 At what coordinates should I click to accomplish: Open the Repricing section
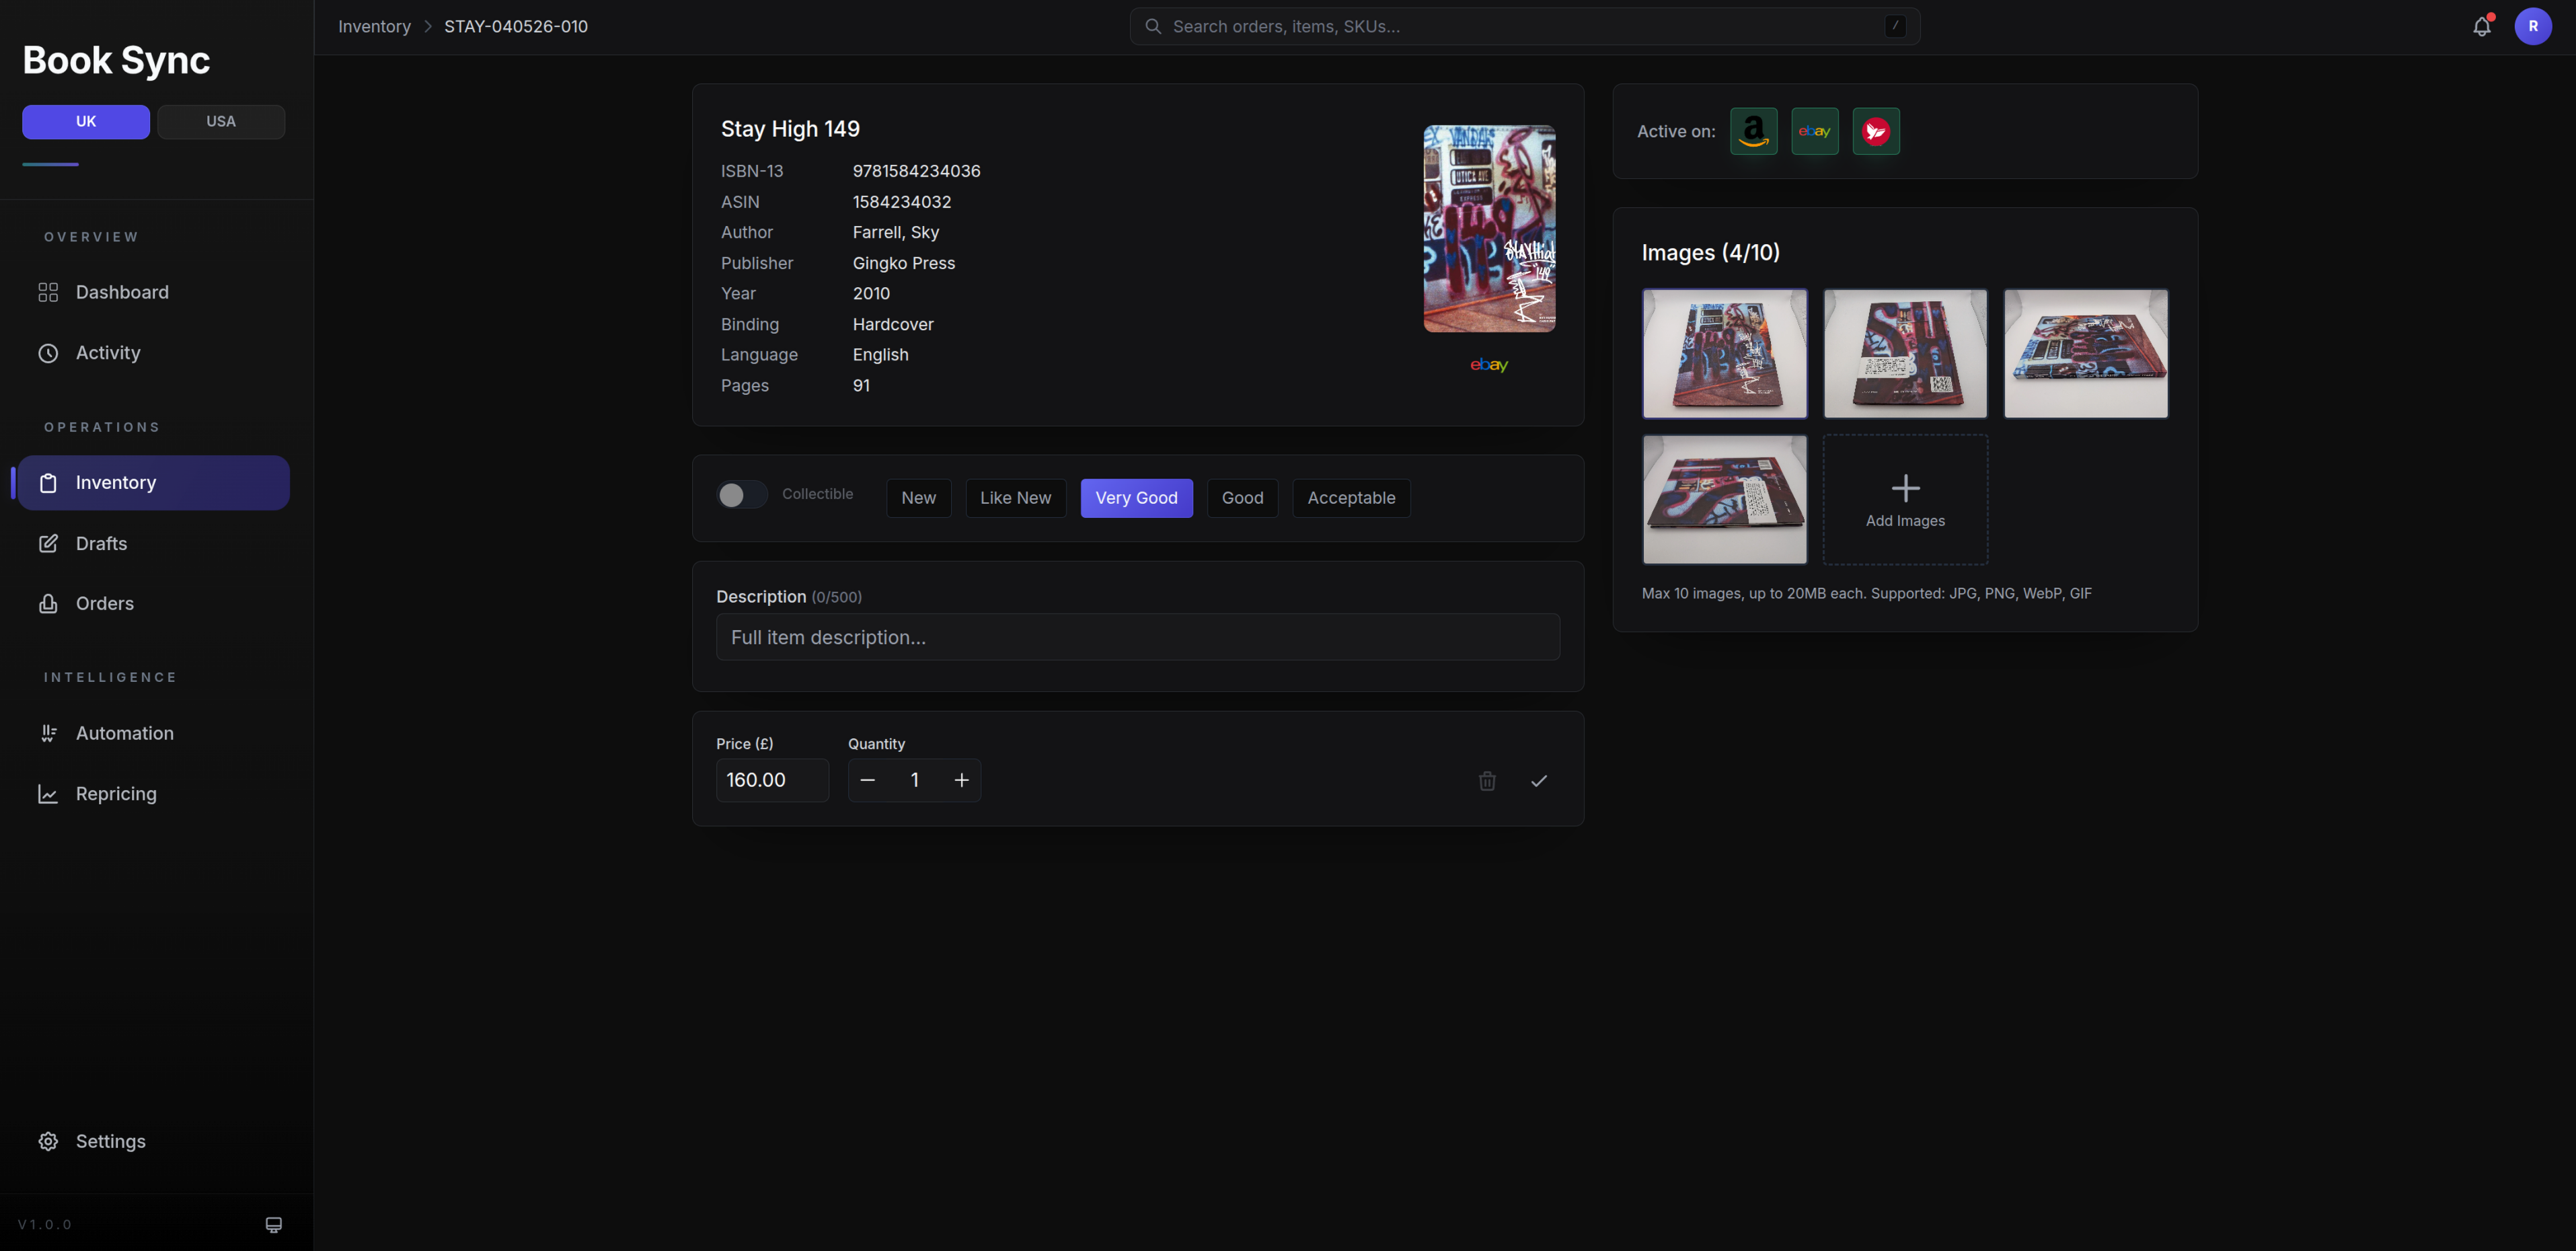click(x=117, y=793)
